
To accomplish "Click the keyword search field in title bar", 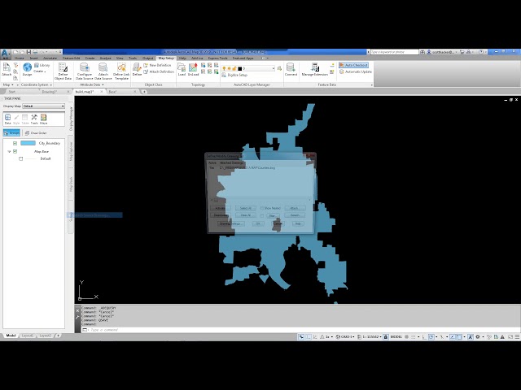I will (394, 52).
